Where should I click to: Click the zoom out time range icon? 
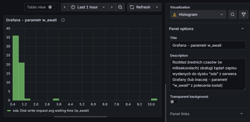(120, 7)
